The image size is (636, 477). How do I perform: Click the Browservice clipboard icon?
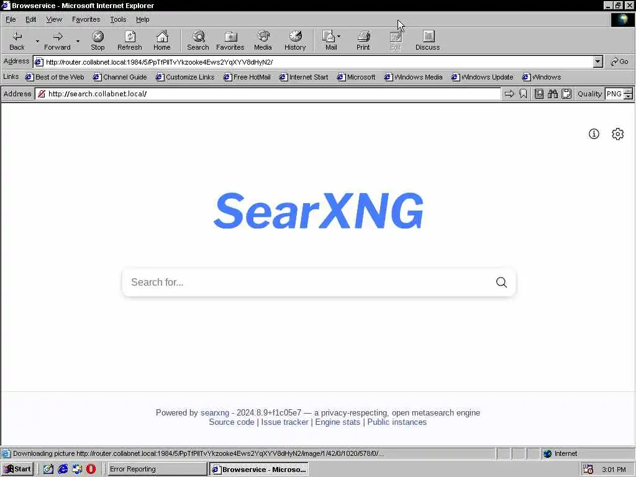(566, 94)
